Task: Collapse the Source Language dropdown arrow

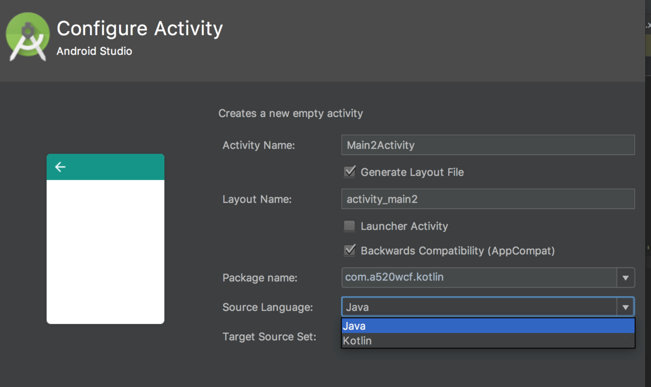Action: pyautogui.click(x=625, y=307)
